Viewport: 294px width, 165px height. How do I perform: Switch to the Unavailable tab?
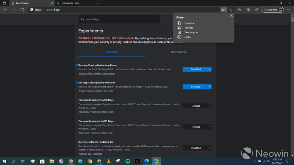click(179, 52)
